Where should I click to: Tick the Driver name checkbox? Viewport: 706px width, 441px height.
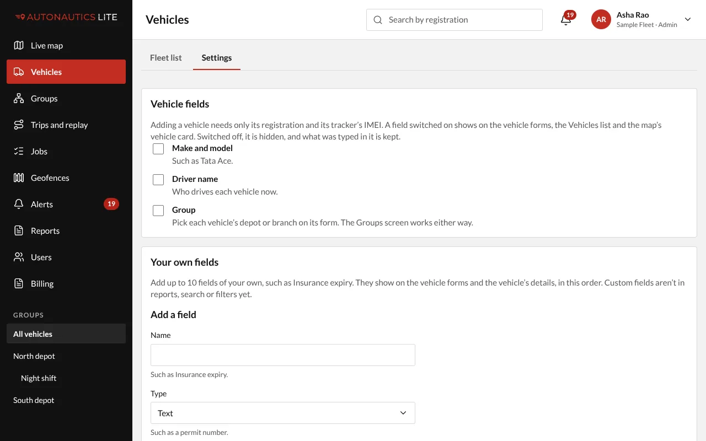158,180
